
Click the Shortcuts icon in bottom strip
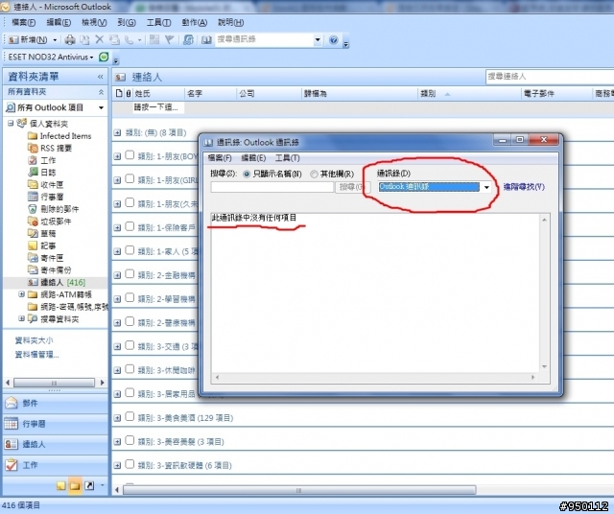[x=89, y=486]
